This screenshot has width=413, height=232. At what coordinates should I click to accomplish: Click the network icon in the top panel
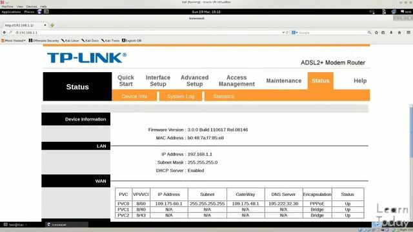coord(394,12)
